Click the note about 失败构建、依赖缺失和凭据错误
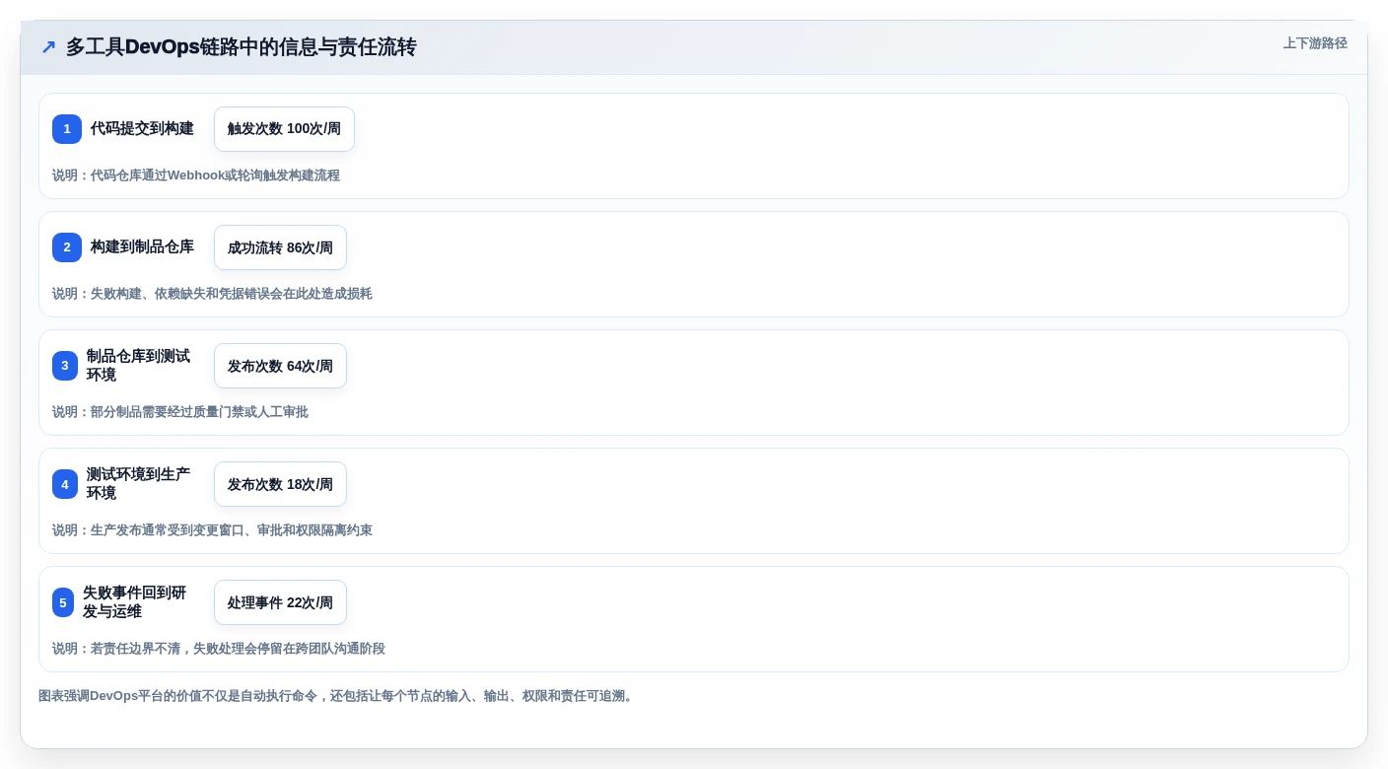The width and height of the screenshot is (1388, 769). pyautogui.click(x=212, y=294)
